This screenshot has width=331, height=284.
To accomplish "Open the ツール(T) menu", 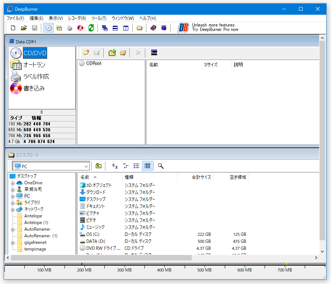I will tap(99, 18).
